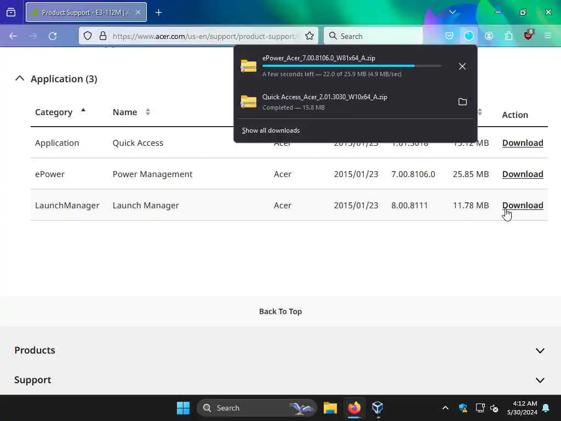Download ePower Power Management
This screenshot has width=561, height=421.
point(523,174)
